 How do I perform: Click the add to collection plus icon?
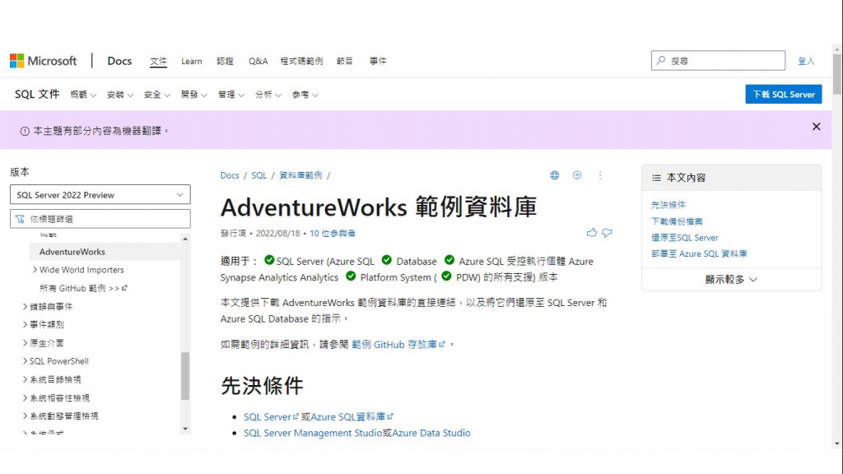[x=577, y=175]
